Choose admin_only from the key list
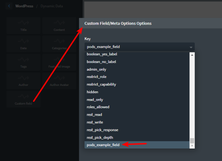This screenshot has width=222, height=161. (137, 69)
